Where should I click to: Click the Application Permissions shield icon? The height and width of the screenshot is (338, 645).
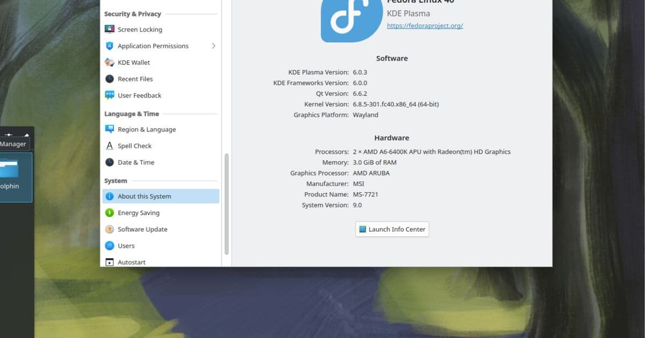pyautogui.click(x=110, y=46)
